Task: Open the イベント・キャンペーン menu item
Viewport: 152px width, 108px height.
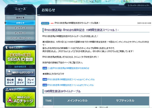Action: 20,38
